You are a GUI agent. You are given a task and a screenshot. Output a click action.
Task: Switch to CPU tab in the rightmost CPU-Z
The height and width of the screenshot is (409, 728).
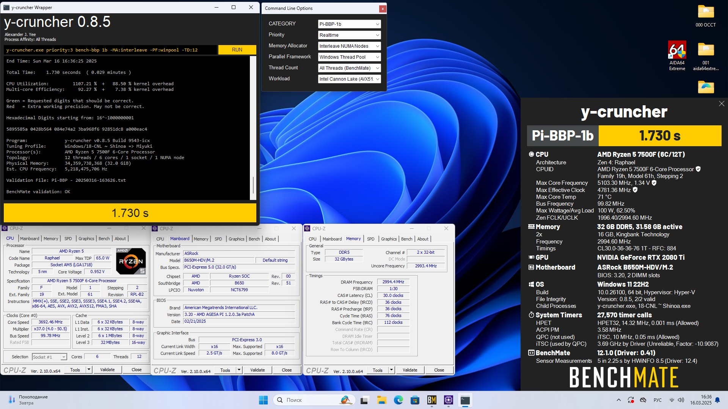pos(312,239)
